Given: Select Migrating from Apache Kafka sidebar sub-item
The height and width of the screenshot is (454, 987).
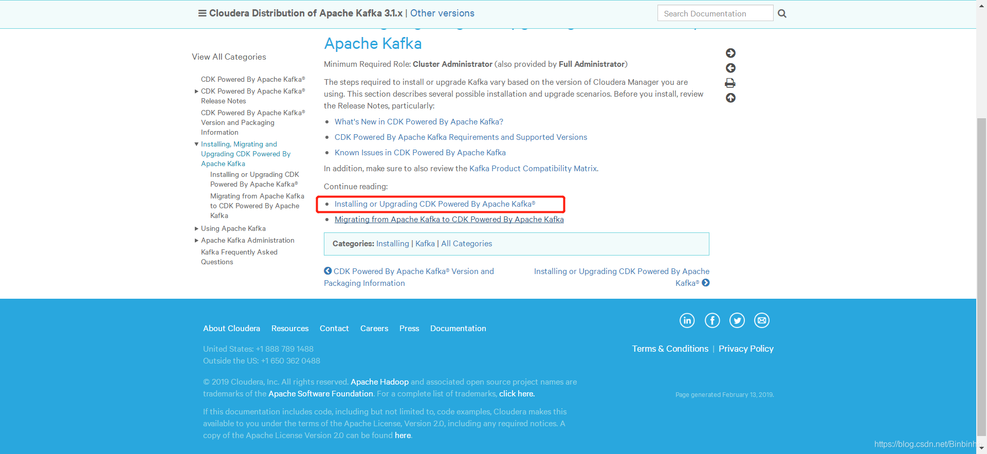Looking at the screenshot, I should (x=257, y=206).
